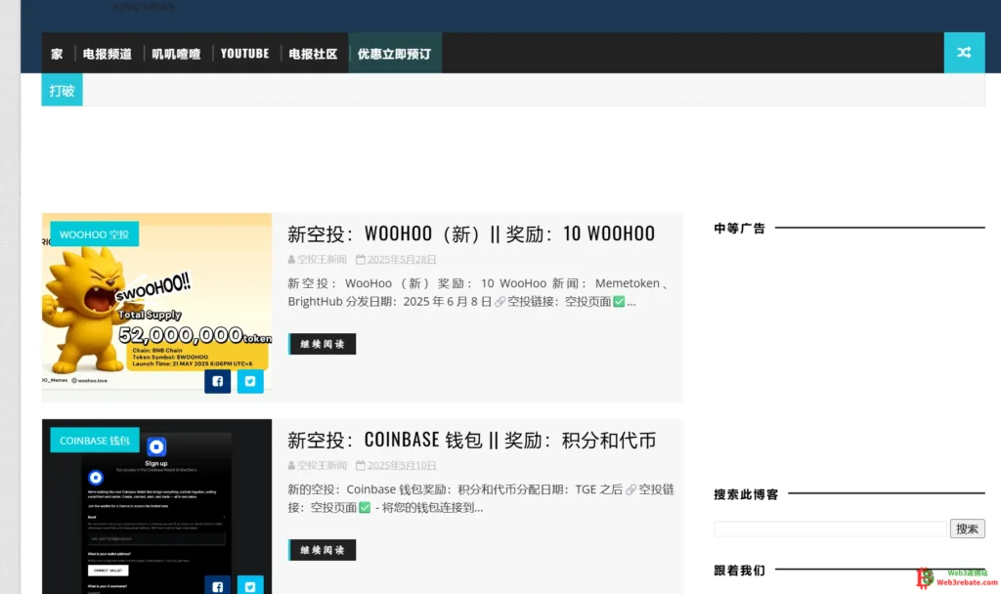
Task: Click the 2025年5月28日 post date link
Action: [401, 260]
